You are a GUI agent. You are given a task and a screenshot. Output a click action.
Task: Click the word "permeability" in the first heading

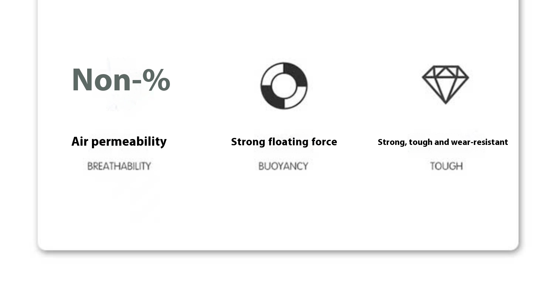(x=129, y=142)
